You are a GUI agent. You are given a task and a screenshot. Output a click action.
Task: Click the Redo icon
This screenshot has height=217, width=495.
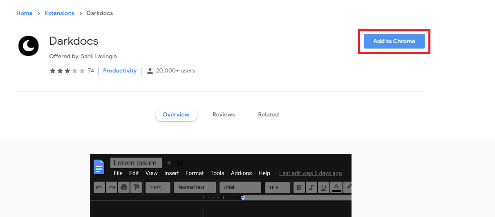(112, 188)
